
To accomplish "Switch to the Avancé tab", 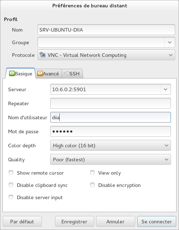I will (x=48, y=74).
